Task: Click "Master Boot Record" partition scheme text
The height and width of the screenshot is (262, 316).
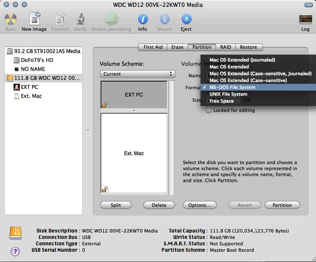Action: pyautogui.click(x=232, y=250)
